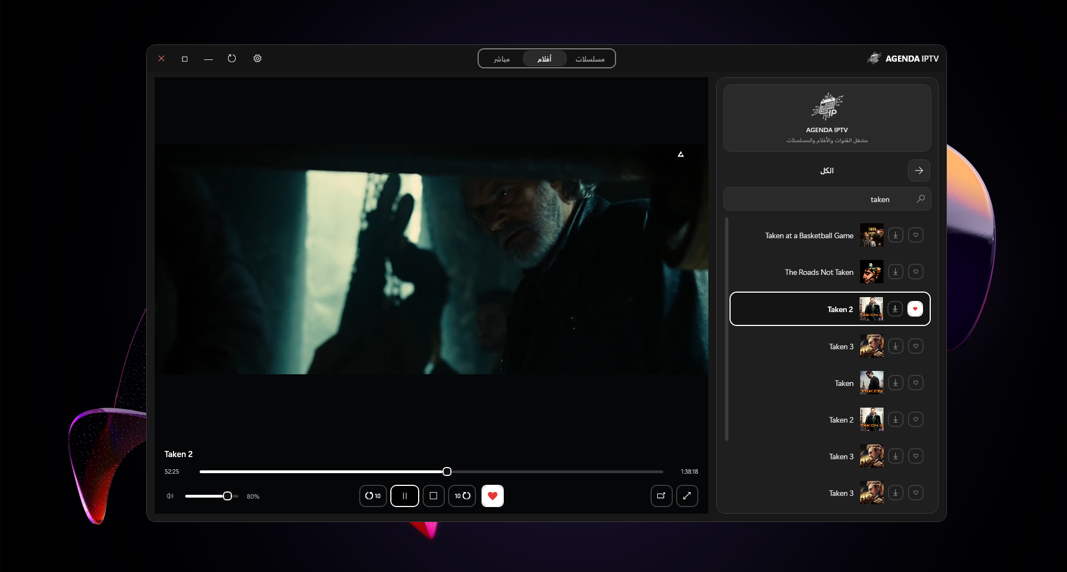1067x572 pixels.
Task: Download Taken at a Basketball Game
Action: pos(896,235)
